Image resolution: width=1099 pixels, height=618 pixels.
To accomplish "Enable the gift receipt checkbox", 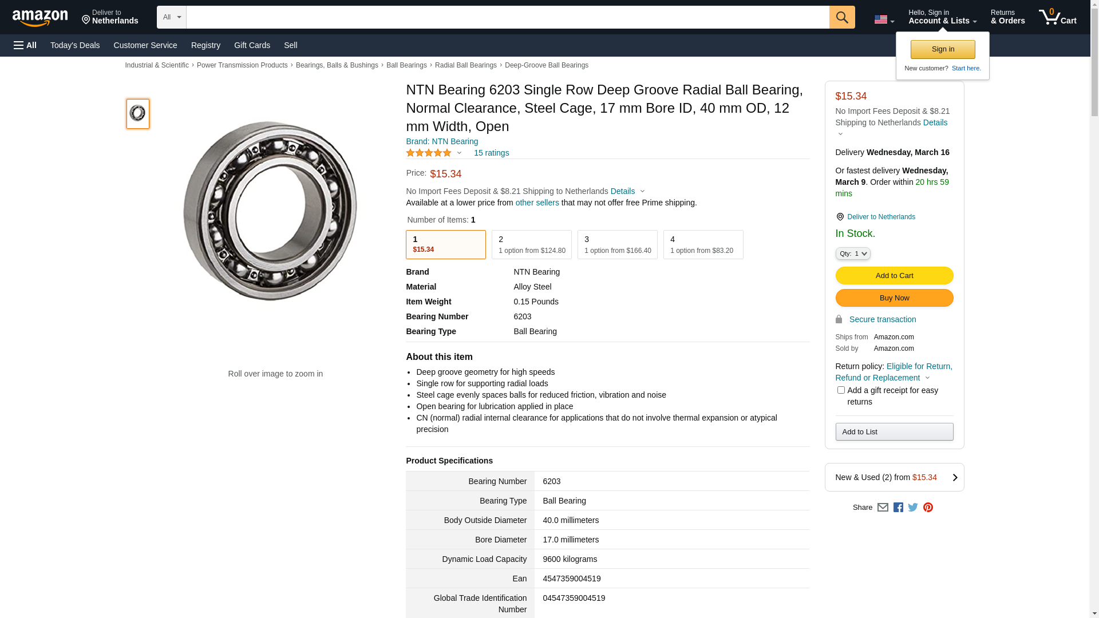I will coord(841,390).
